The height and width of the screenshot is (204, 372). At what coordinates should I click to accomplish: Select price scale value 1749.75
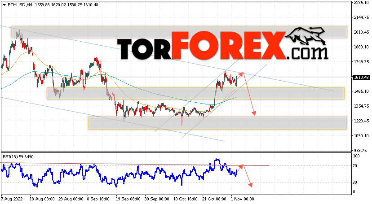[x=361, y=62]
